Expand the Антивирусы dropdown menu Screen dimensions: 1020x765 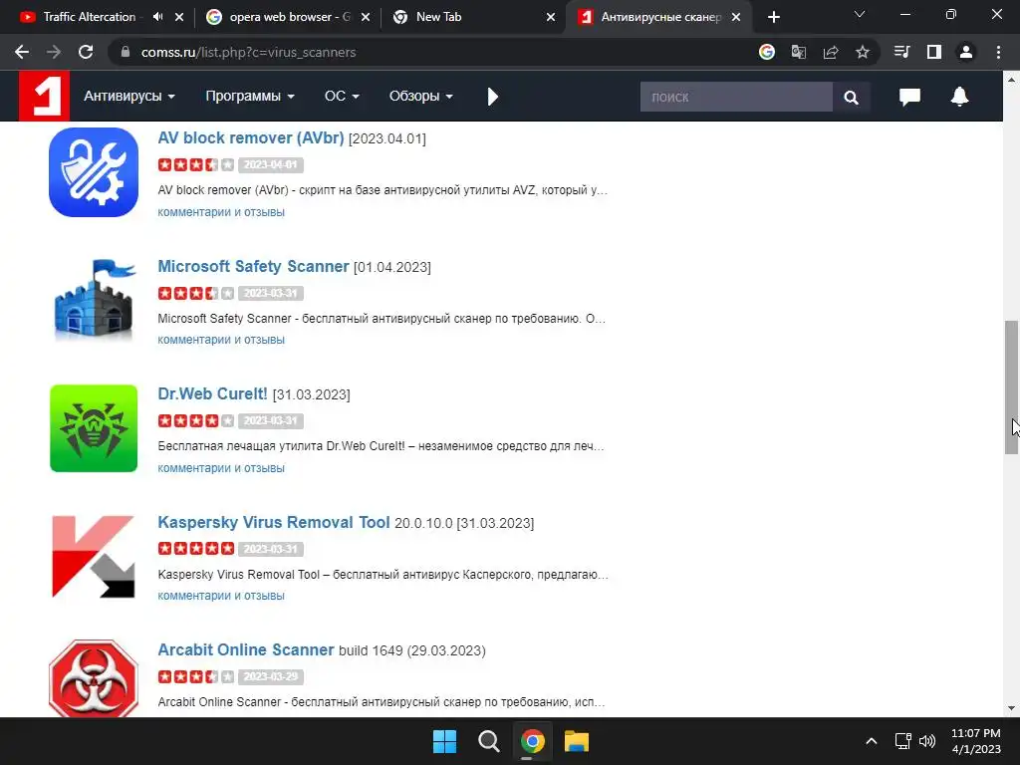tap(128, 97)
